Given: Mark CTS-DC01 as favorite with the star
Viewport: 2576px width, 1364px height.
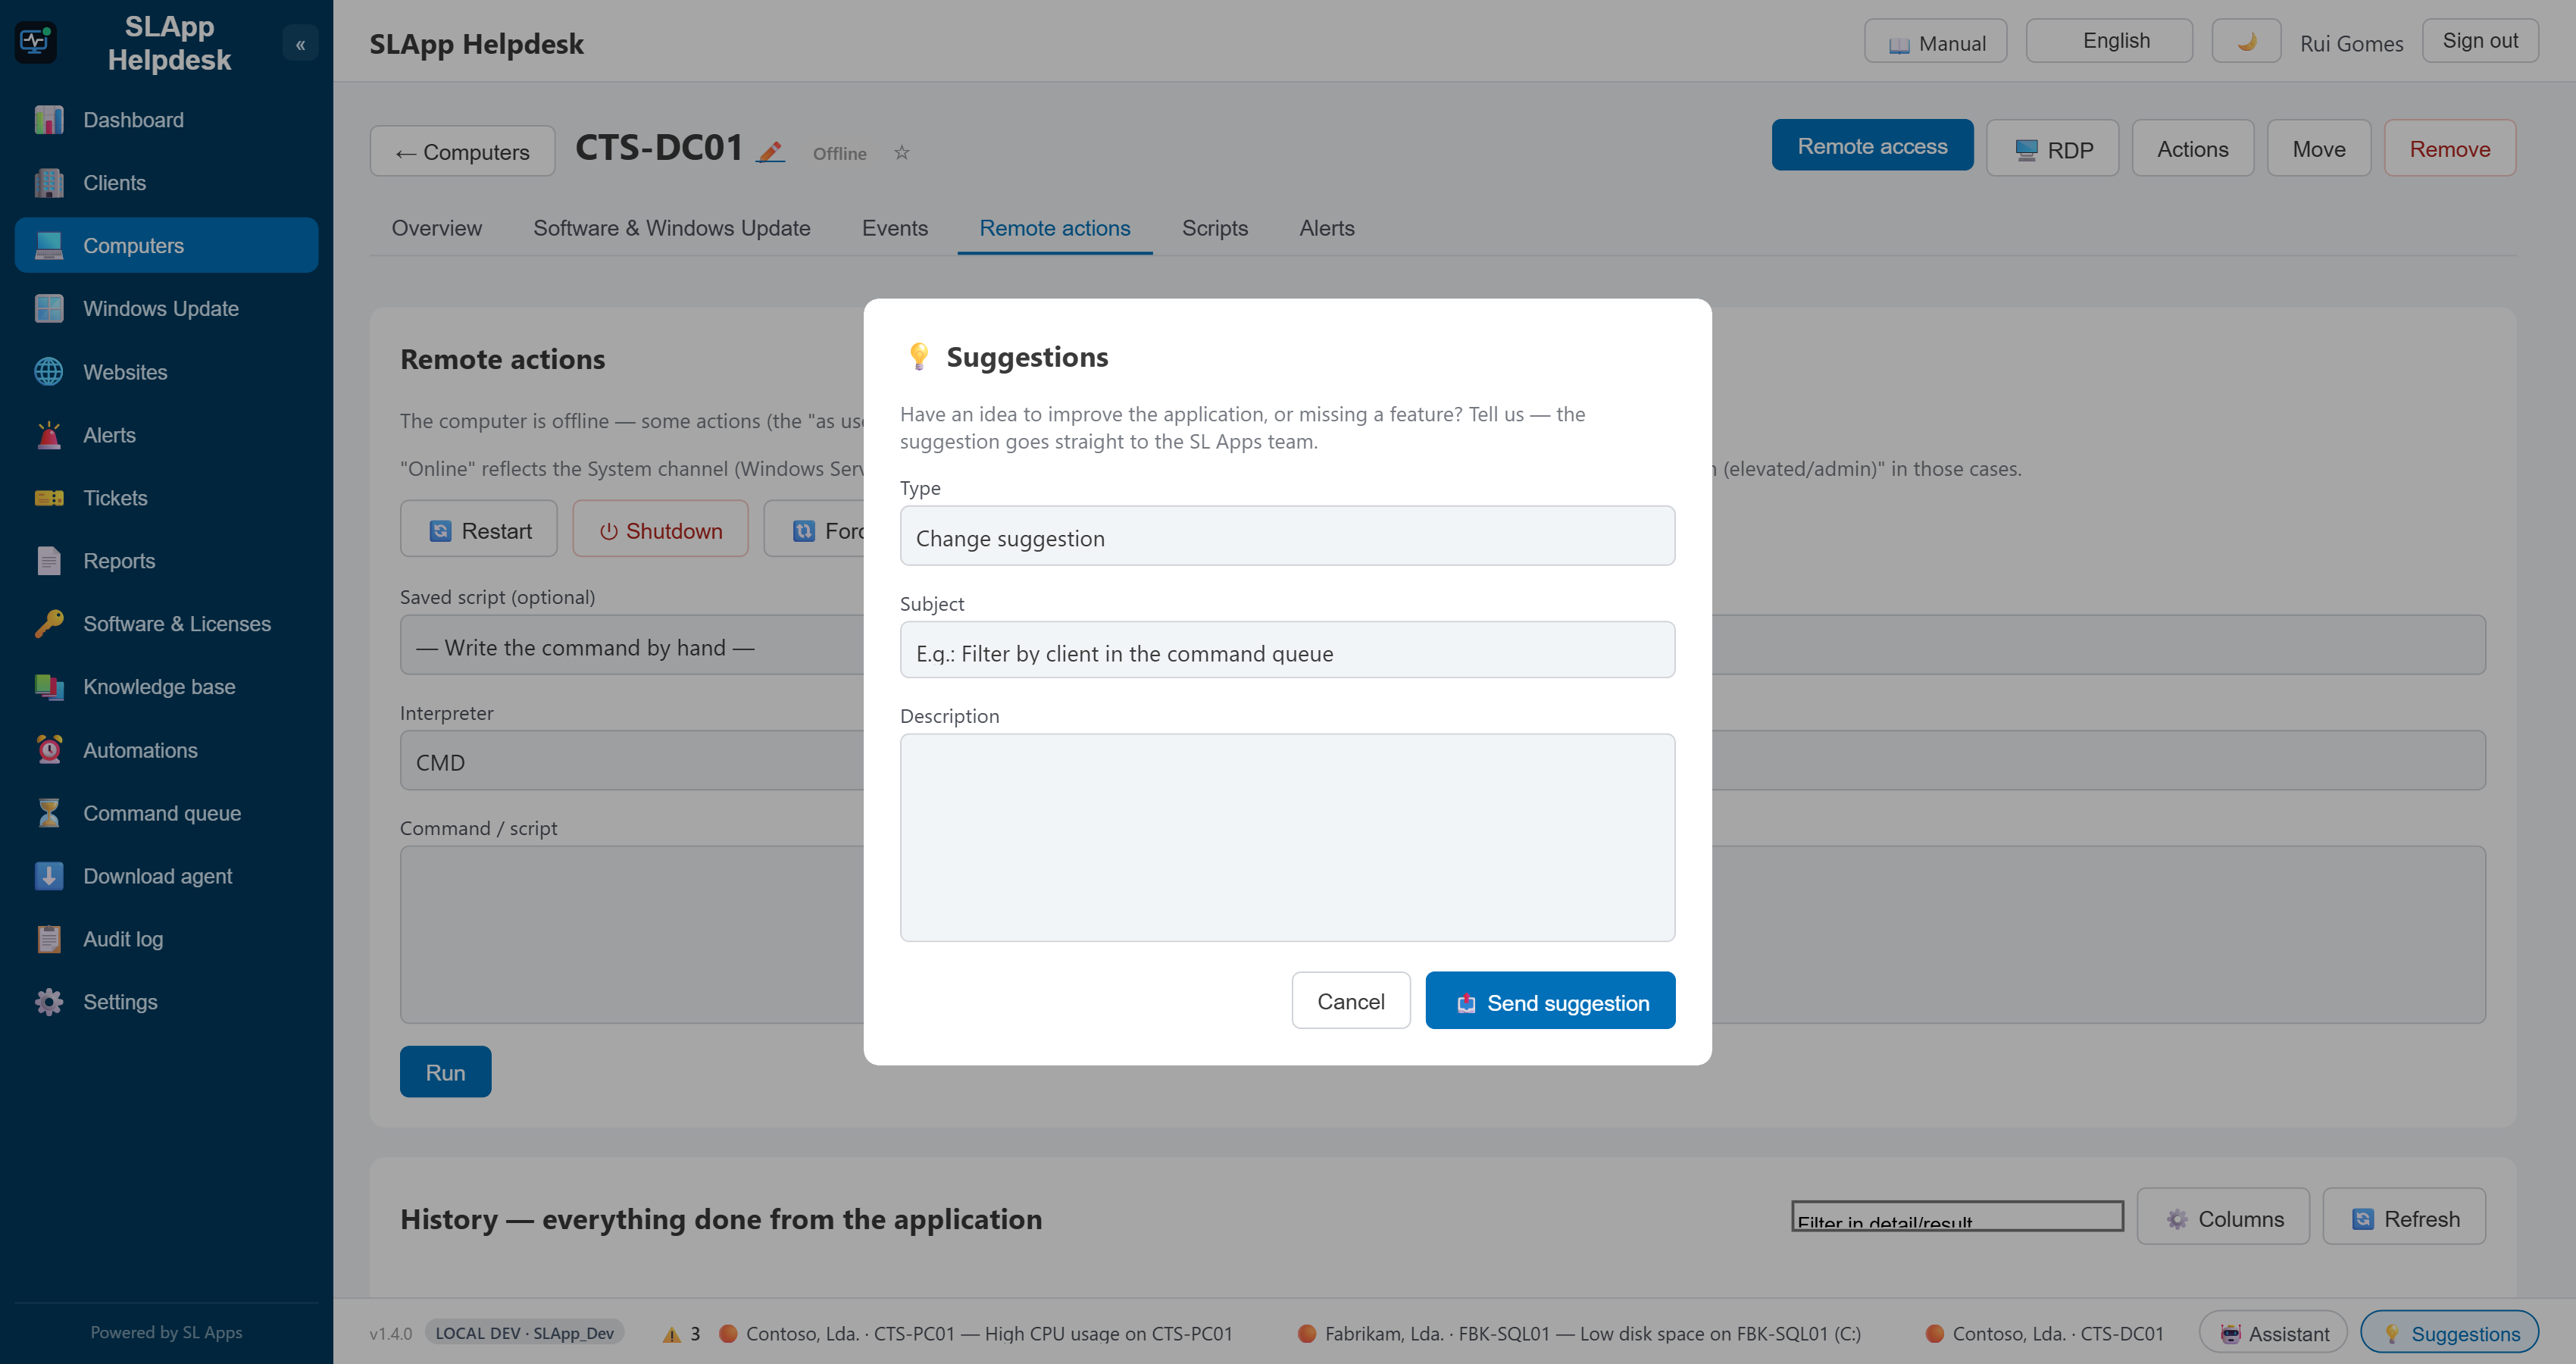Looking at the screenshot, I should (901, 152).
